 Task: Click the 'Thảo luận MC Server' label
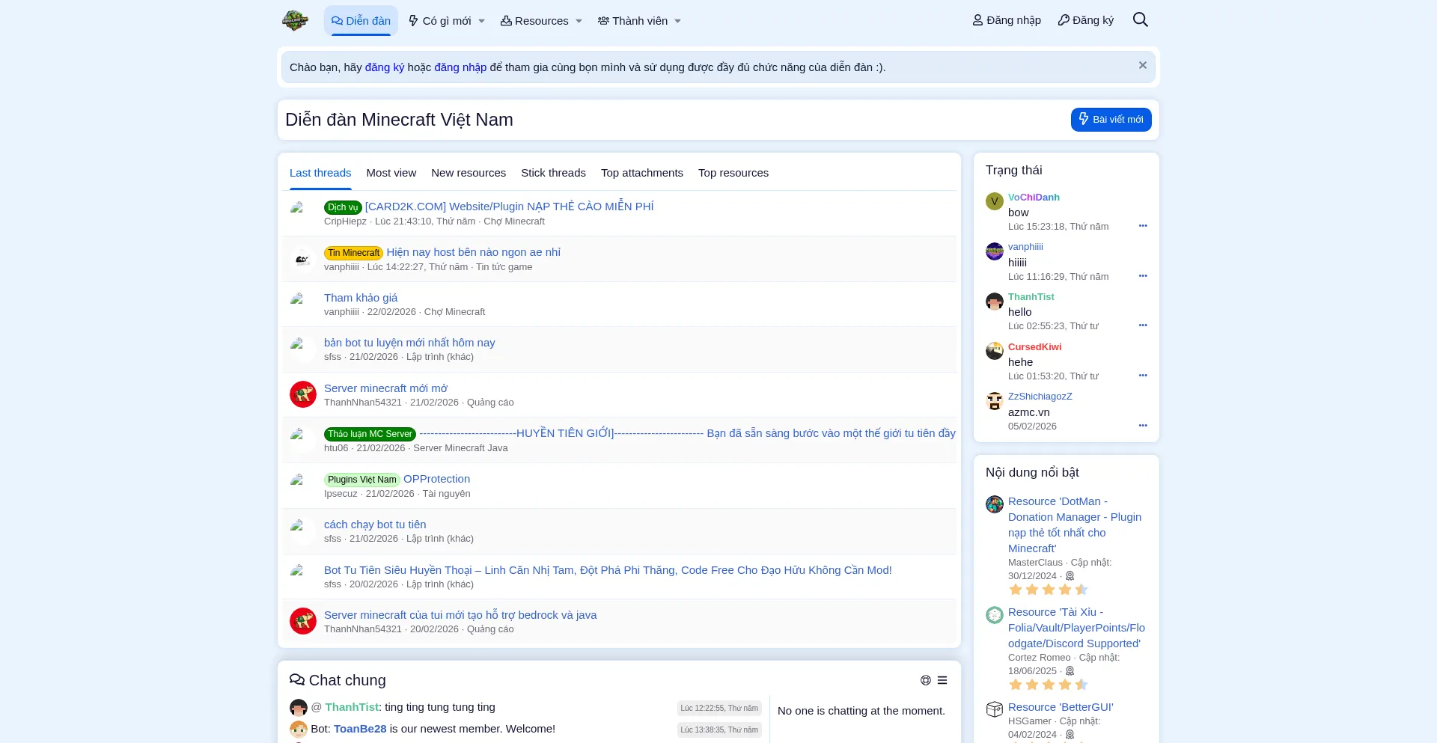pyautogui.click(x=370, y=434)
